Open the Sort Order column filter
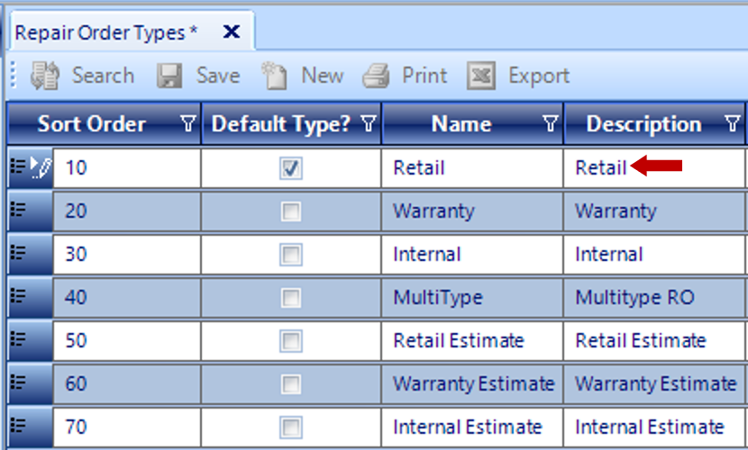Viewport: 748px width, 450px height. pos(187,124)
